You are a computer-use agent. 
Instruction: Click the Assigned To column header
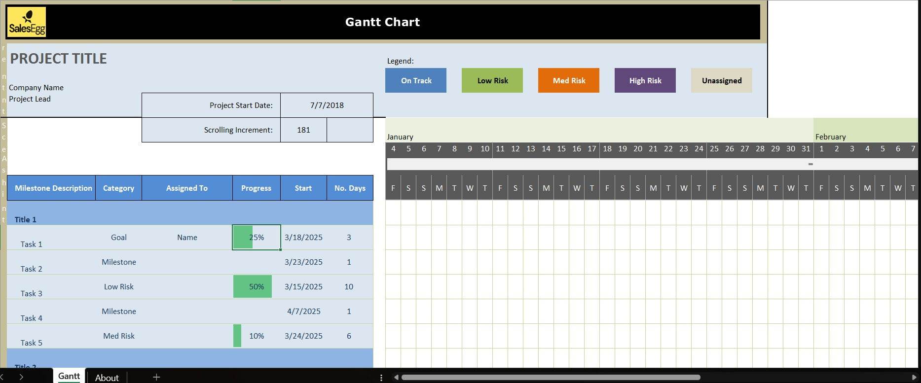[186, 188]
